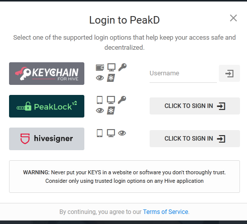Click the eye icon in PeakLock row
Image resolution: width=247 pixels, height=224 pixels.
click(x=100, y=110)
